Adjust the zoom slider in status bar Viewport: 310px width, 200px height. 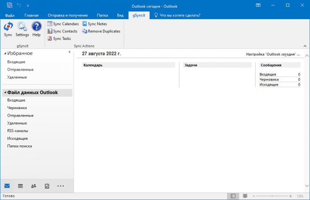[271, 196]
